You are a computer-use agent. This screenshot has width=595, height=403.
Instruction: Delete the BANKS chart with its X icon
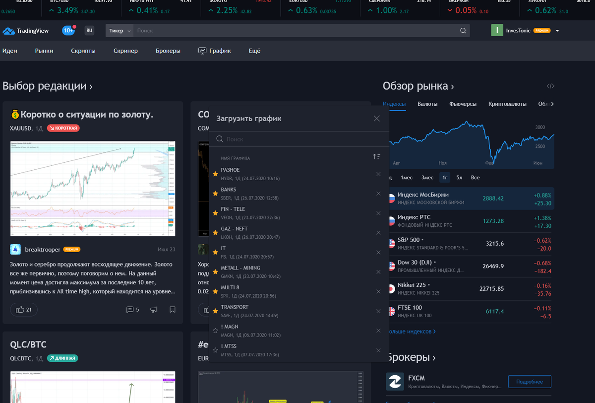(378, 194)
